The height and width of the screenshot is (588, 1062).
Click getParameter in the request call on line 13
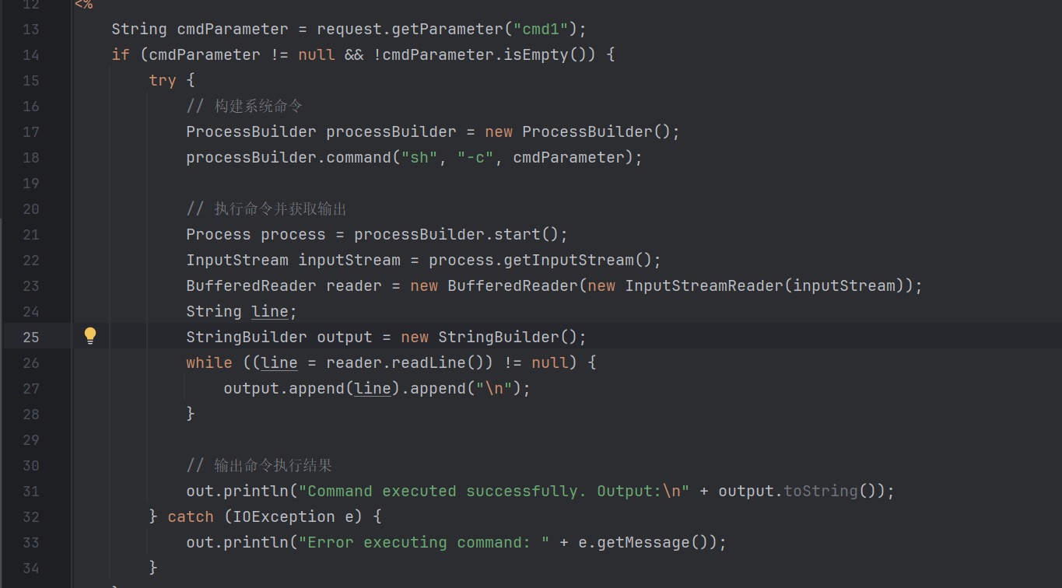pos(447,30)
